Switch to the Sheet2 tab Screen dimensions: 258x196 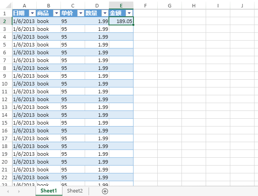pos(75,191)
